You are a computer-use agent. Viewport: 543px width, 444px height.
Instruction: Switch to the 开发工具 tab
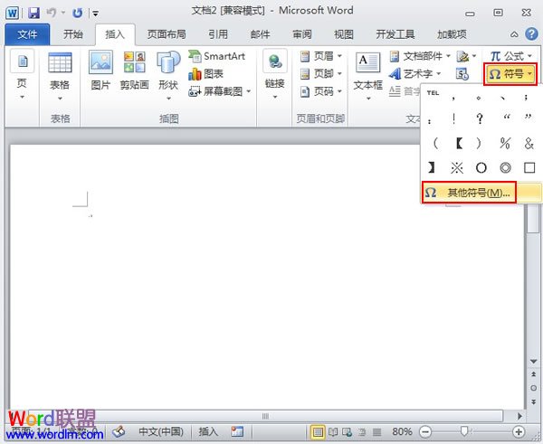coord(395,34)
